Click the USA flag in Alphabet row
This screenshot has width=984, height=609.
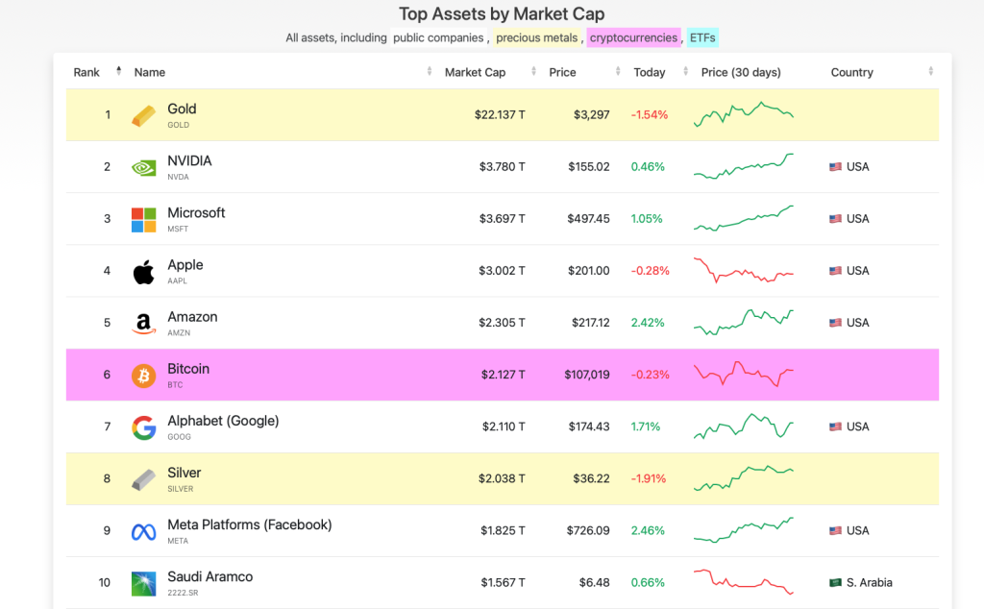(x=835, y=426)
